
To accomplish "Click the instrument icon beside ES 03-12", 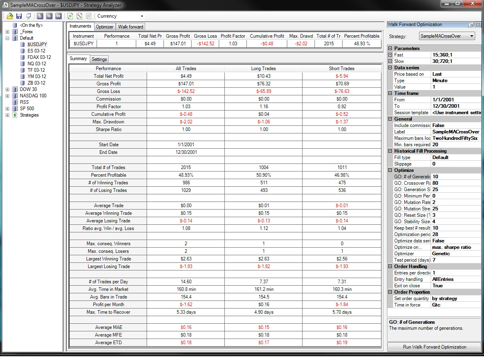I will click(x=24, y=51).
